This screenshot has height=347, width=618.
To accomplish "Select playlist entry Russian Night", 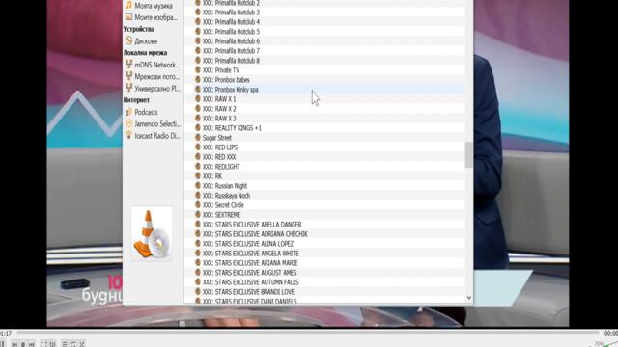I will (324, 186).
